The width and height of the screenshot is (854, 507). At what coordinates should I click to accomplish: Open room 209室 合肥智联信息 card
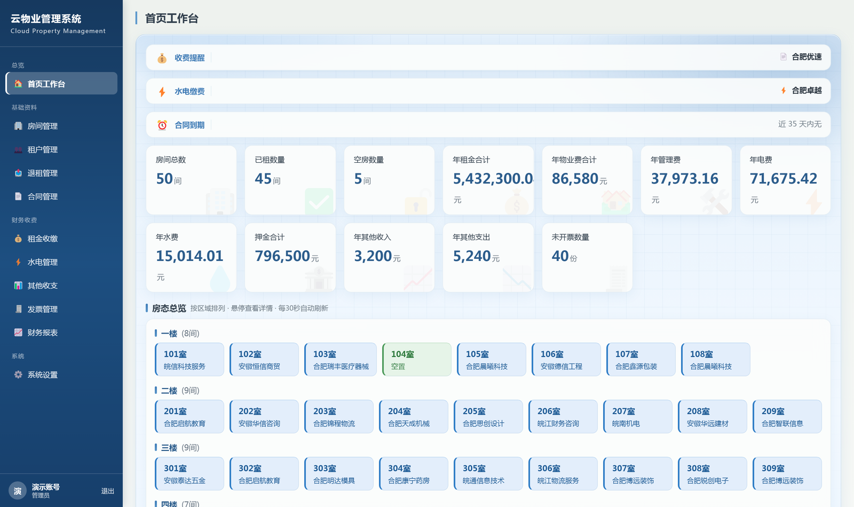[x=787, y=417]
